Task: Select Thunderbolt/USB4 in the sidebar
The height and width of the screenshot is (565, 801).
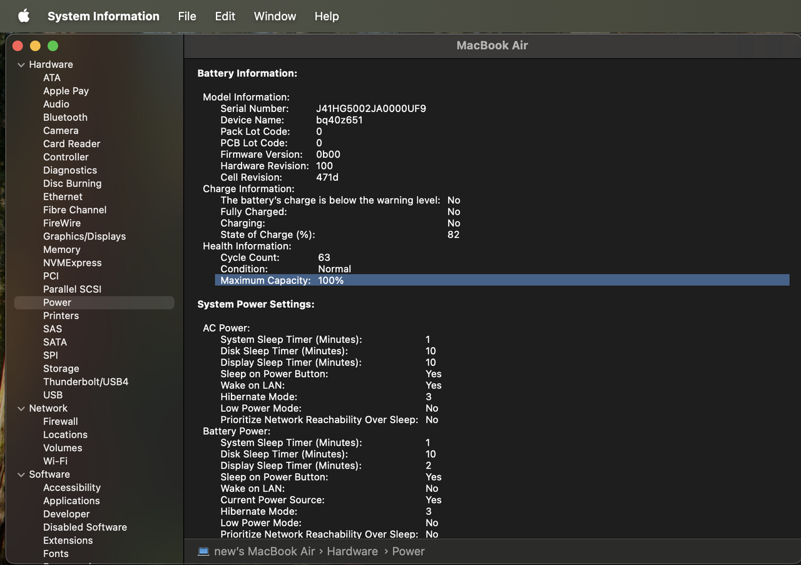Action: point(86,382)
